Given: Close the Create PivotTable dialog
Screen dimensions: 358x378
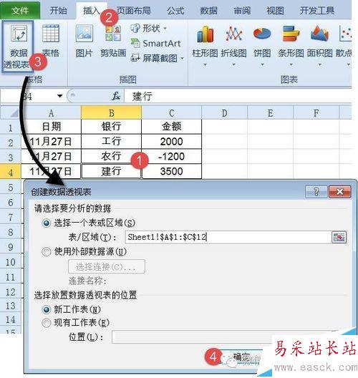Looking at the screenshot, I should (340, 192).
